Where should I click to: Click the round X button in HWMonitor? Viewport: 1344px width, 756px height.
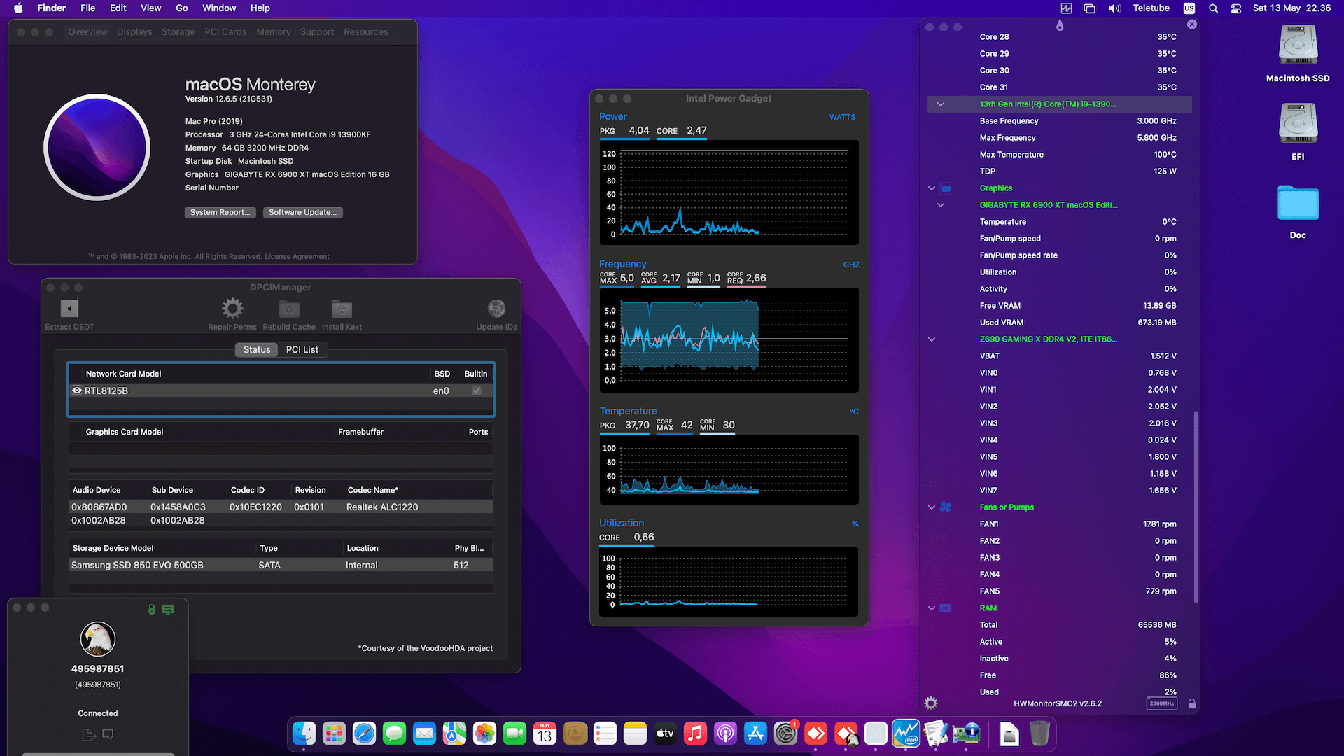(x=1192, y=24)
